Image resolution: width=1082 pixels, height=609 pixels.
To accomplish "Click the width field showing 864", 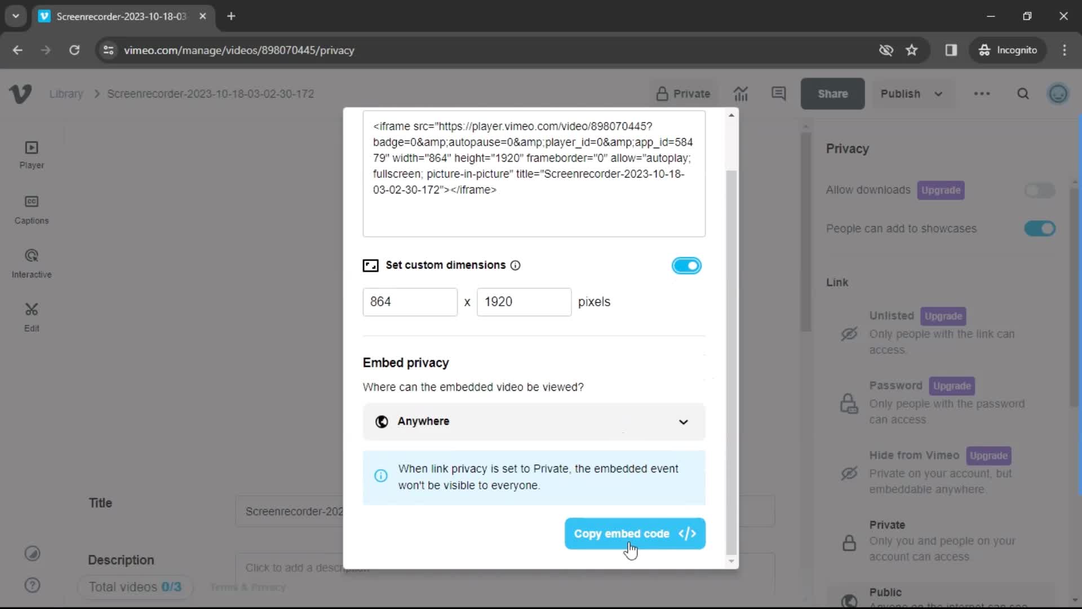I will [x=410, y=302].
